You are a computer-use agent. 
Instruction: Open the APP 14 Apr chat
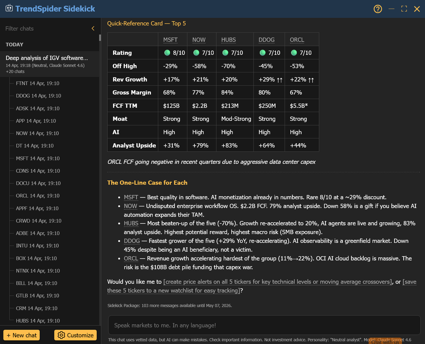pyautogui.click(x=36, y=121)
